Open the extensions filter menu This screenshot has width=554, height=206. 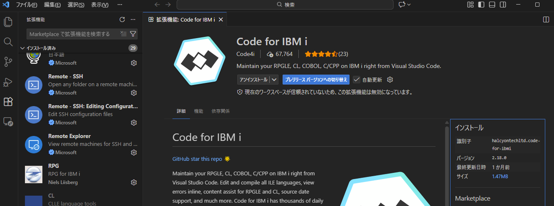[x=133, y=34]
